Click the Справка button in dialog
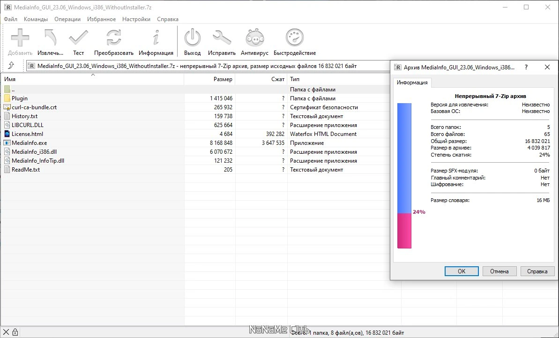Screen dimensions: 559x338 tap(537, 271)
